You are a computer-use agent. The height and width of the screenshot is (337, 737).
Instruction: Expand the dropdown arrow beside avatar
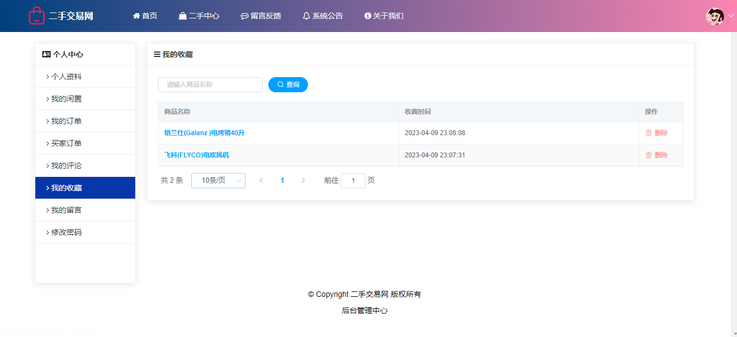tap(730, 16)
